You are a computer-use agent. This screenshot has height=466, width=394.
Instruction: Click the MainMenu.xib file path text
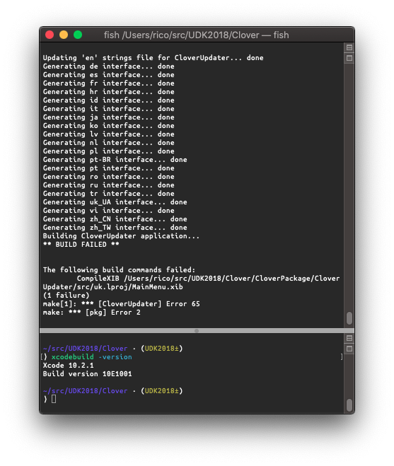[191, 283]
